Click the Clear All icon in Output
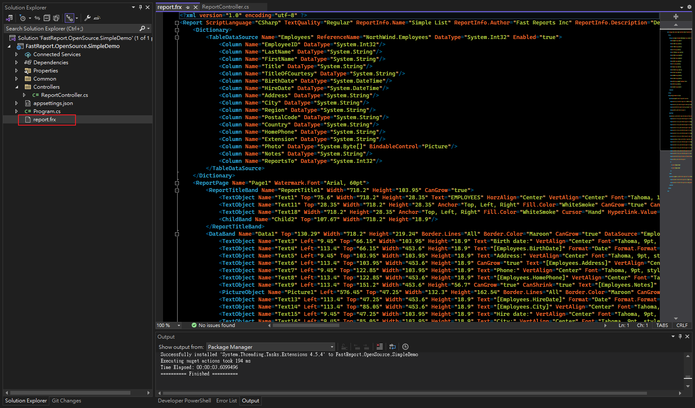The width and height of the screenshot is (695, 408). point(379,347)
